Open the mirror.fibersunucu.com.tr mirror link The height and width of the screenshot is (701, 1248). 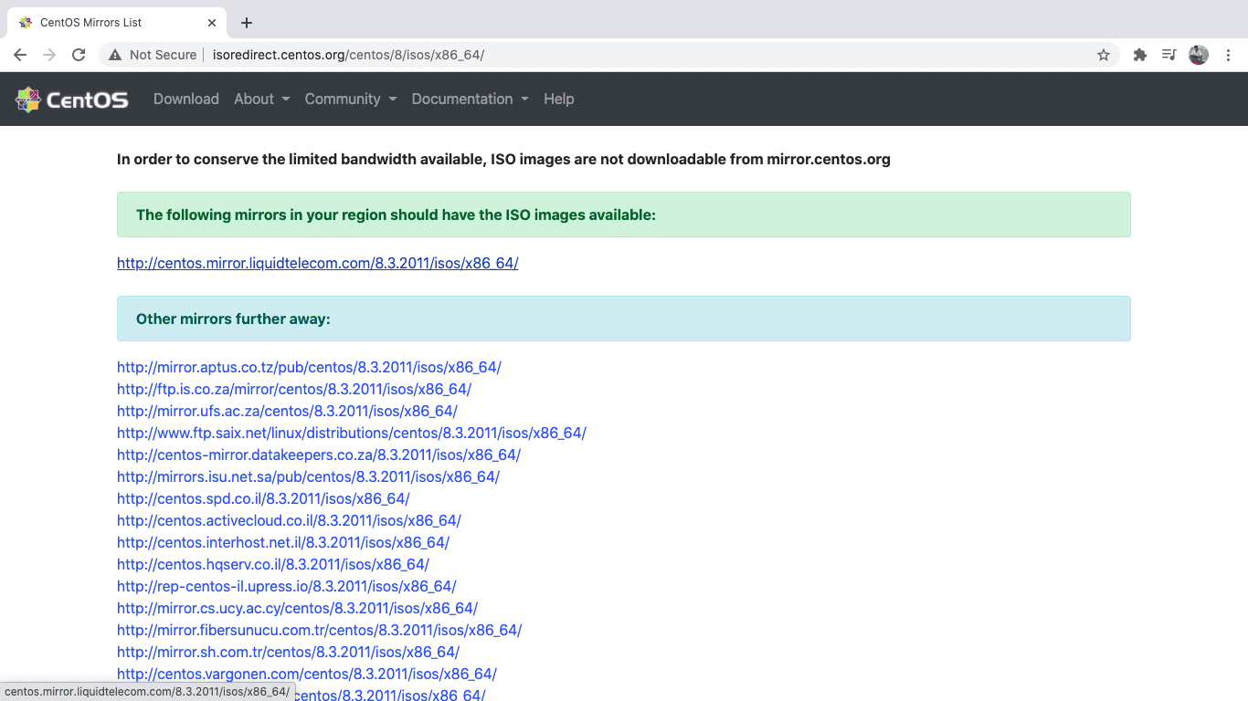[320, 630]
